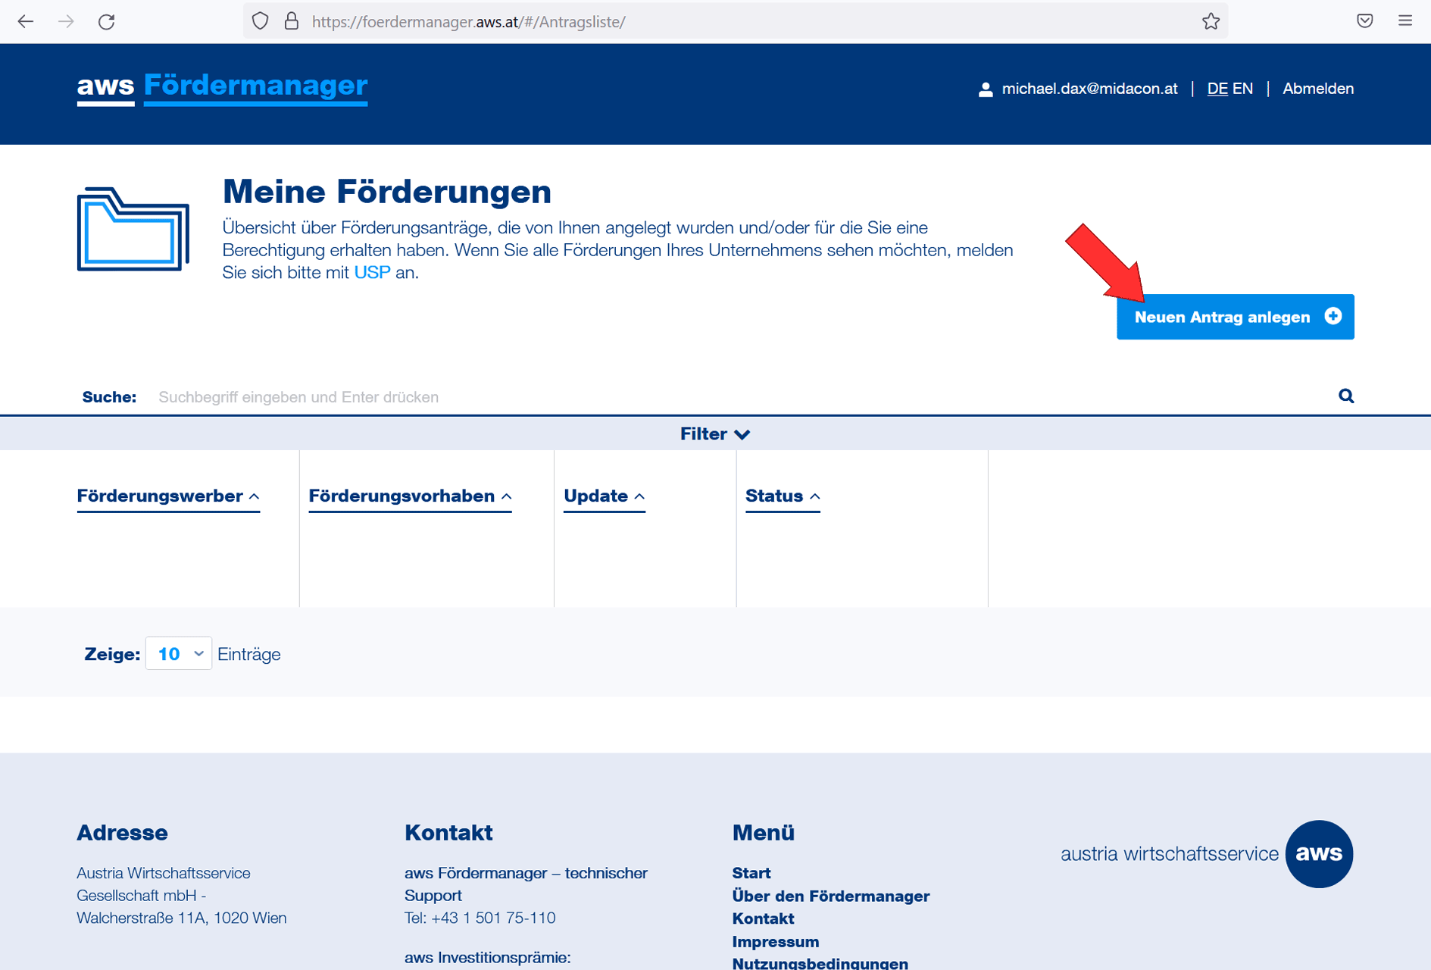The width and height of the screenshot is (1431, 970).
Task: Sort by Förderungsvorhaben column
Action: click(410, 496)
